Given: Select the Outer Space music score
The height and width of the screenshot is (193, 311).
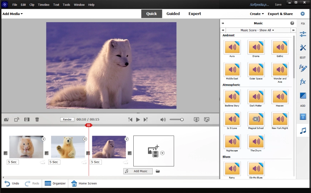Looking at the screenshot, I should point(256,70).
